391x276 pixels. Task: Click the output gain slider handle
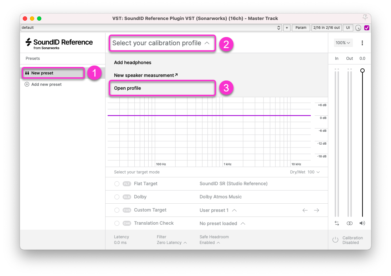(362, 71)
